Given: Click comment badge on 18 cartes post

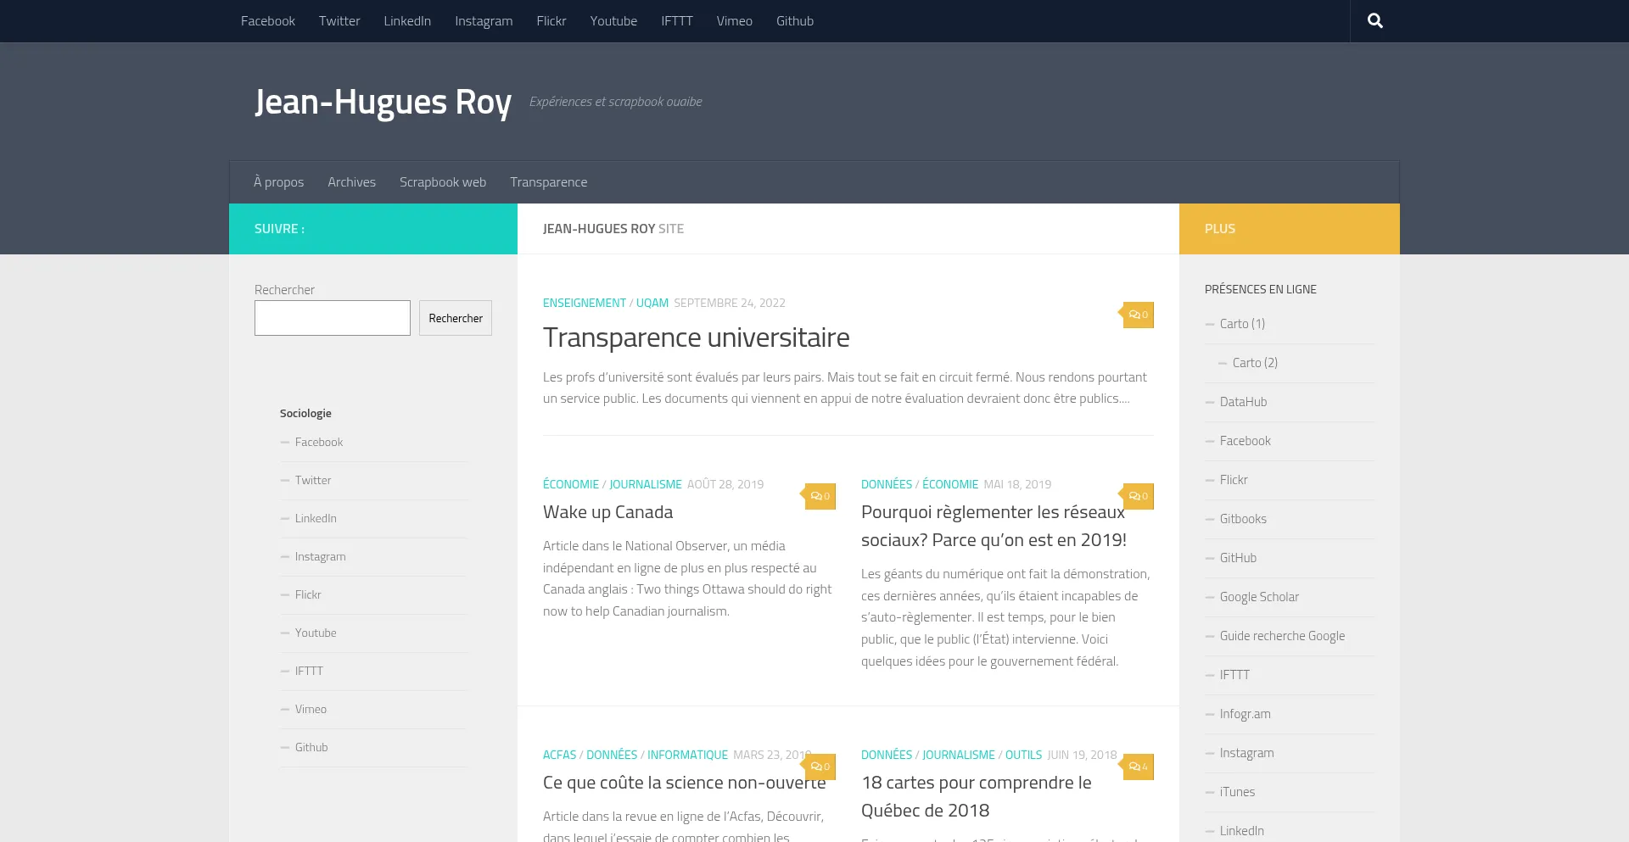Looking at the screenshot, I should click(x=1138, y=767).
